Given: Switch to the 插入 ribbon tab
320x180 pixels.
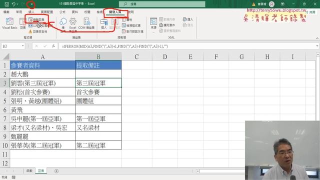Looking at the screenshot, I should 31,12.
